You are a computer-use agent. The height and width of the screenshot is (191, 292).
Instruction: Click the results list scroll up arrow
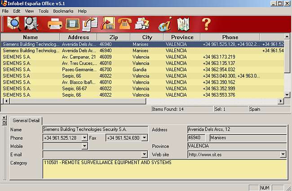(x=287, y=36)
